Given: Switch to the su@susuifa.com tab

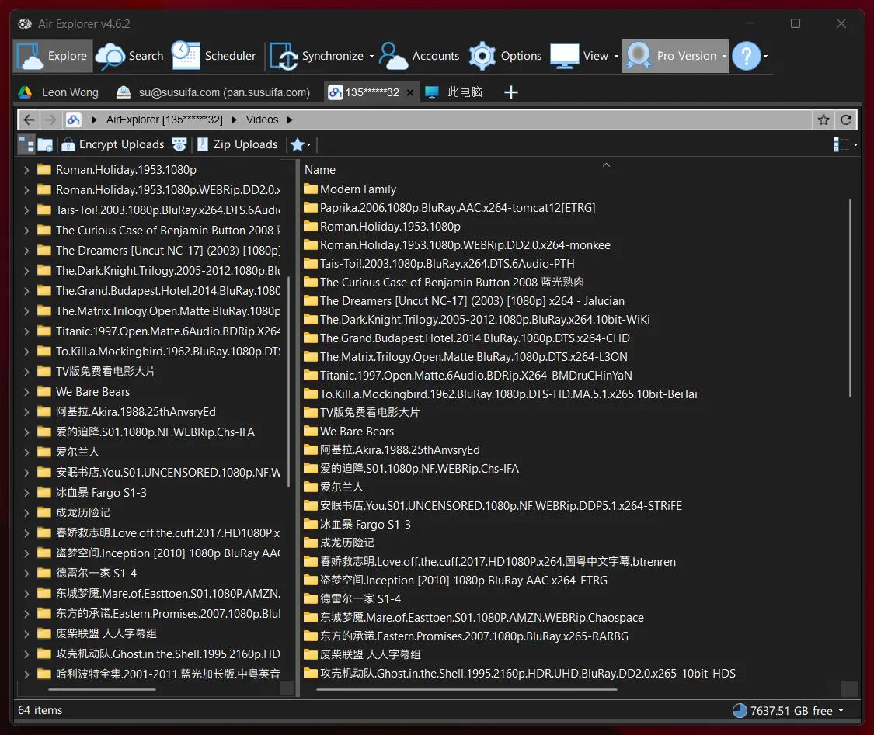Looking at the screenshot, I should pos(212,92).
